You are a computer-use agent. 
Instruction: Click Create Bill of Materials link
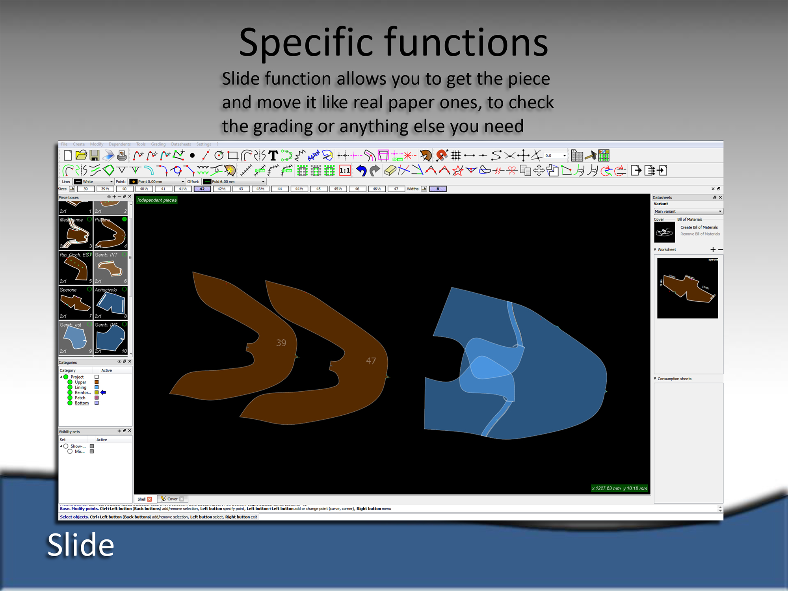point(699,227)
